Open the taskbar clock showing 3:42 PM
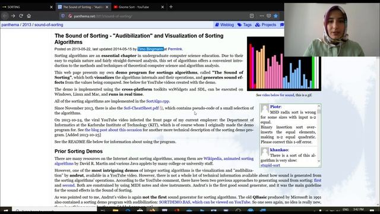The height and width of the screenshot is (214, 380). pos(358,209)
